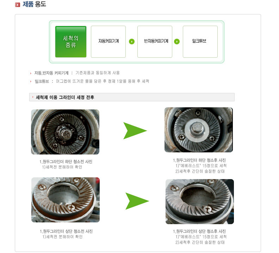Click the large green arrow between lower grinder photos
This screenshot has height=253, width=279.
pos(137,201)
